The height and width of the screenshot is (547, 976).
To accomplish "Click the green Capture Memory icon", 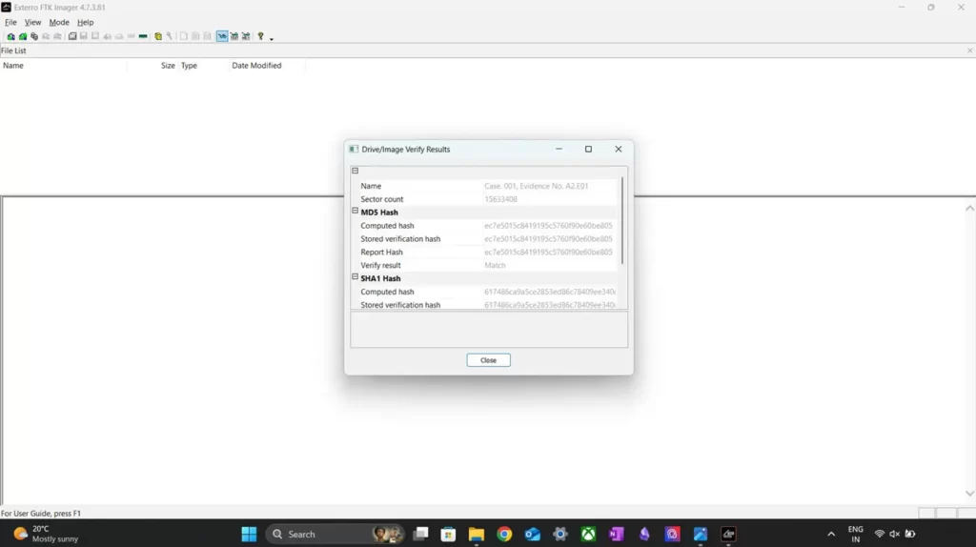I will pyautogui.click(x=143, y=36).
